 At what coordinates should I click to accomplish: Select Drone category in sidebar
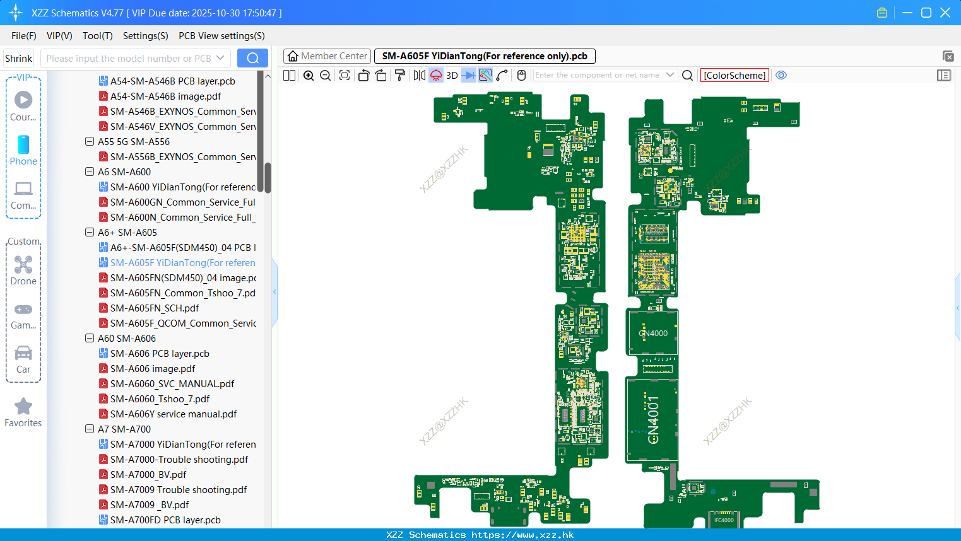click(23, 270)
